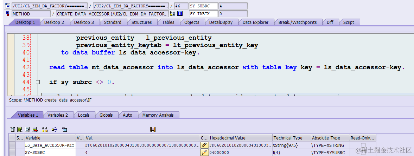Click the XString{975} technical type cell
The height and width of the screenshot is (156, 414).
click(292, 145)
